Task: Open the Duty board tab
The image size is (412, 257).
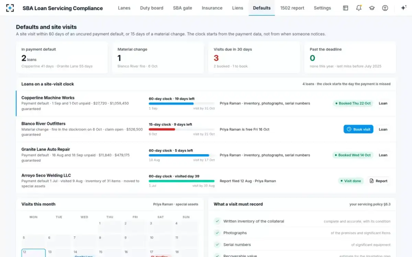Action: [152, 8]
